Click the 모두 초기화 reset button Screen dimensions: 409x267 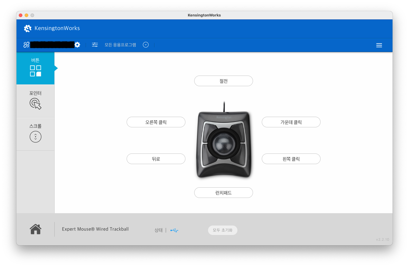tap(223, 230)
